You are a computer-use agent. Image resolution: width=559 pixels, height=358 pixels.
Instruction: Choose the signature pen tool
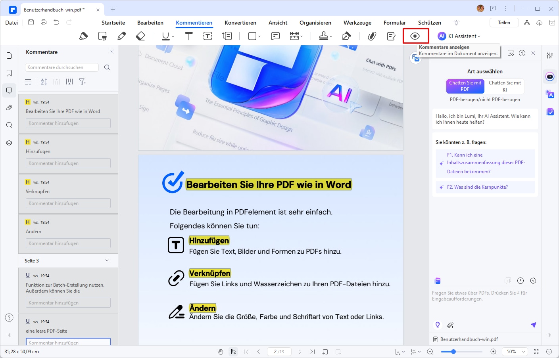click(346, 36)
